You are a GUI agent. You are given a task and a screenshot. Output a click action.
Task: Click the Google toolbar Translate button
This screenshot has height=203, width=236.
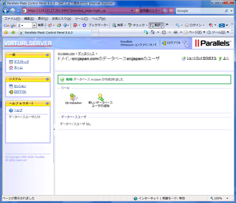click(x=155, y=25)
